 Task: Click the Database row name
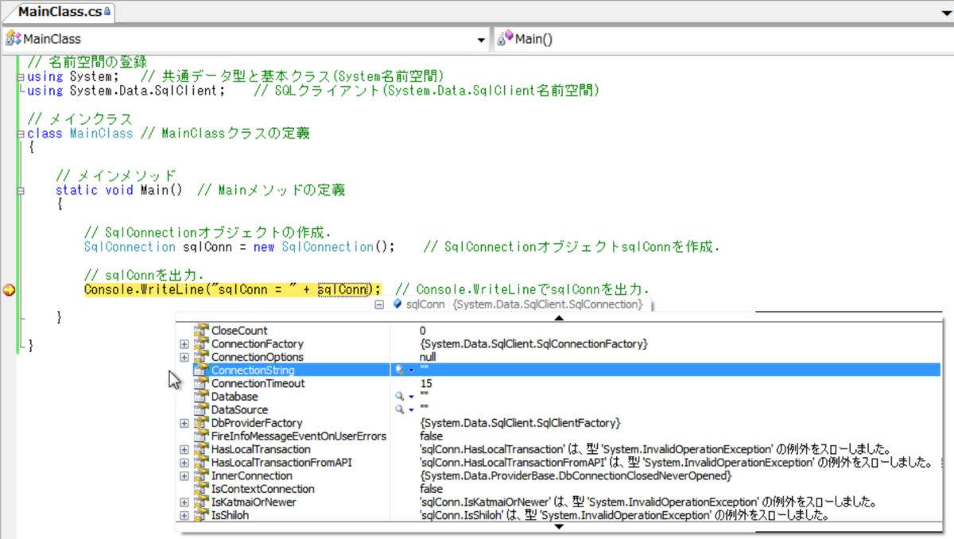(x=235, y=397)
